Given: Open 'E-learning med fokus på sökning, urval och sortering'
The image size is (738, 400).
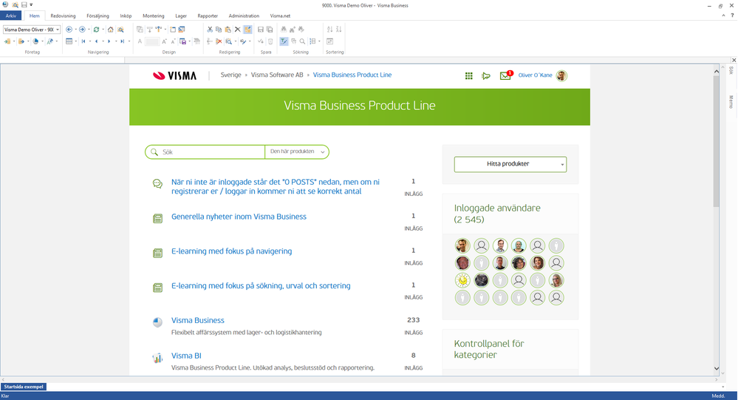Looking at the screenshot, I should pyautogui.click(x=261, y=285).
